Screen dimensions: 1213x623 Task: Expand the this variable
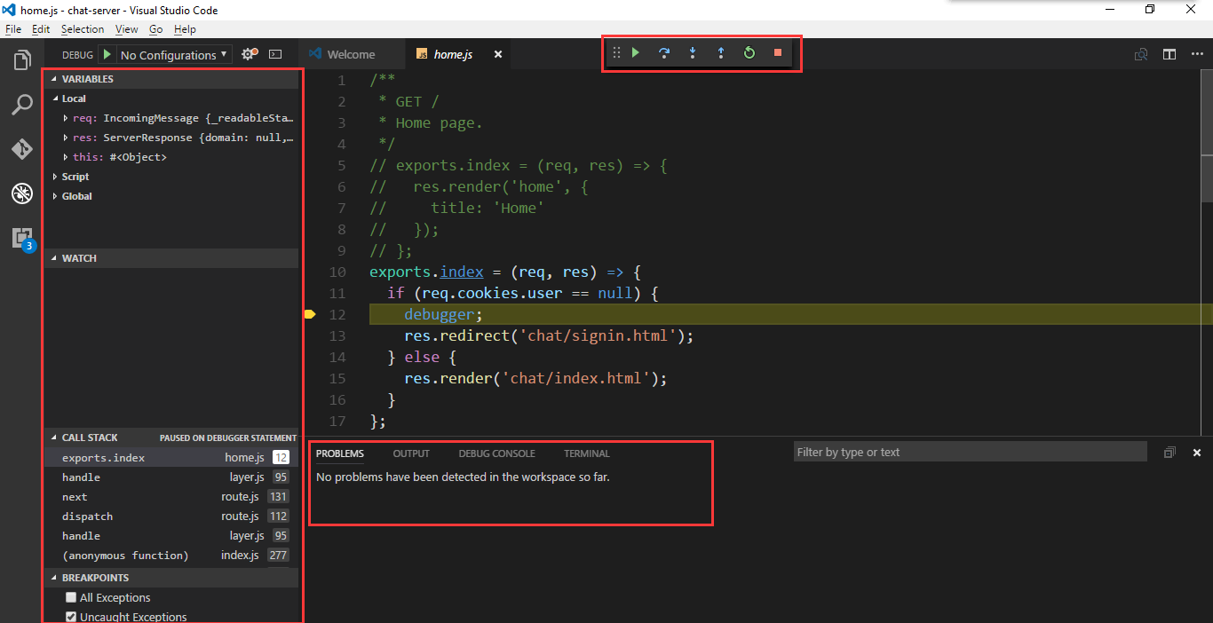point(66,157)
